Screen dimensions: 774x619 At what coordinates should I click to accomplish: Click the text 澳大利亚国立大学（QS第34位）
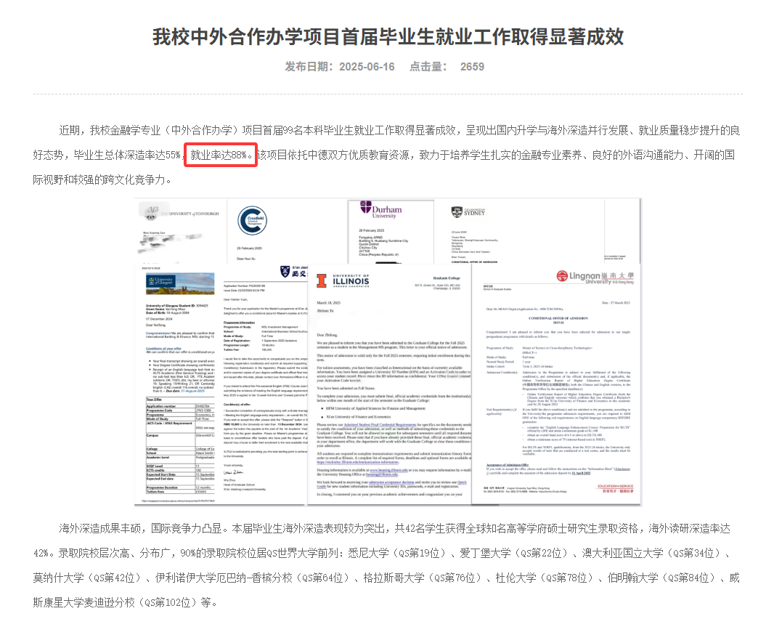653,554
